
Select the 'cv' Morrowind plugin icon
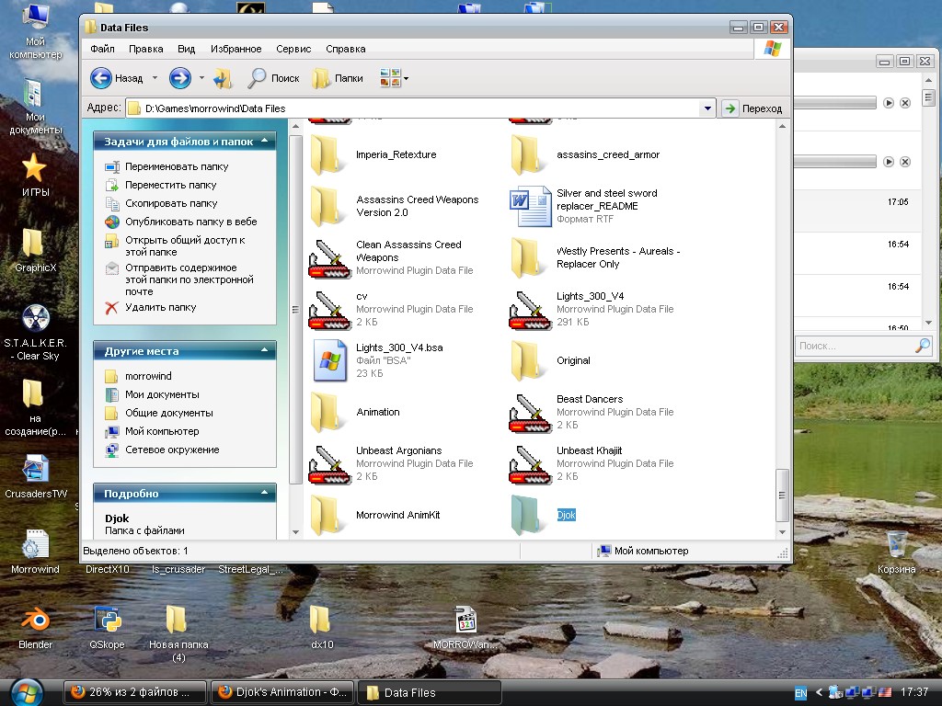(329, 311)
